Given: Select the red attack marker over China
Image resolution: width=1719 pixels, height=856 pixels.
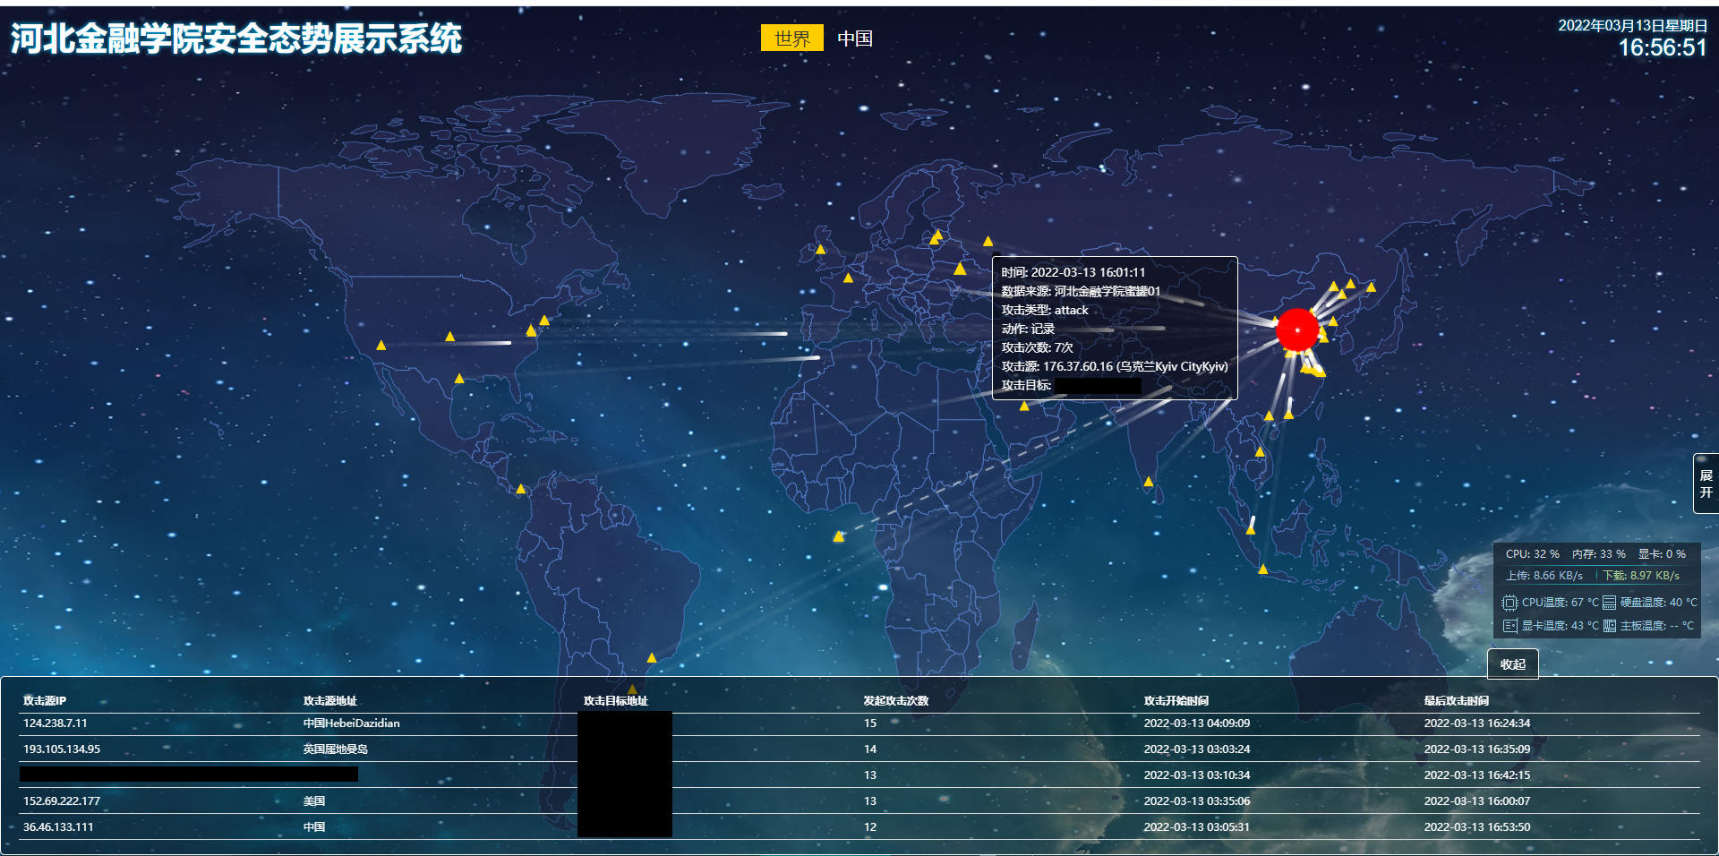Looking at the screenshot, I should 1297,330.
